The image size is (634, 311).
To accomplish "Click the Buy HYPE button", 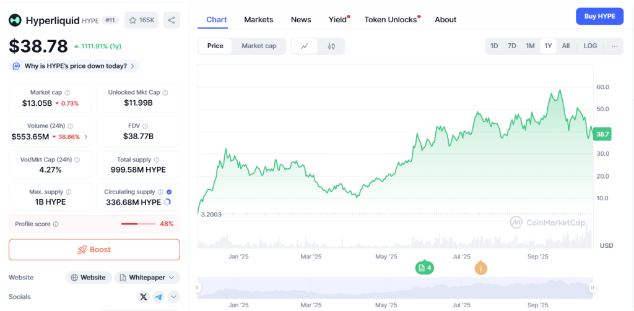I will coord(599,16).
